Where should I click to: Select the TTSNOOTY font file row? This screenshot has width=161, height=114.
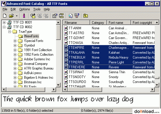(109, 77)
